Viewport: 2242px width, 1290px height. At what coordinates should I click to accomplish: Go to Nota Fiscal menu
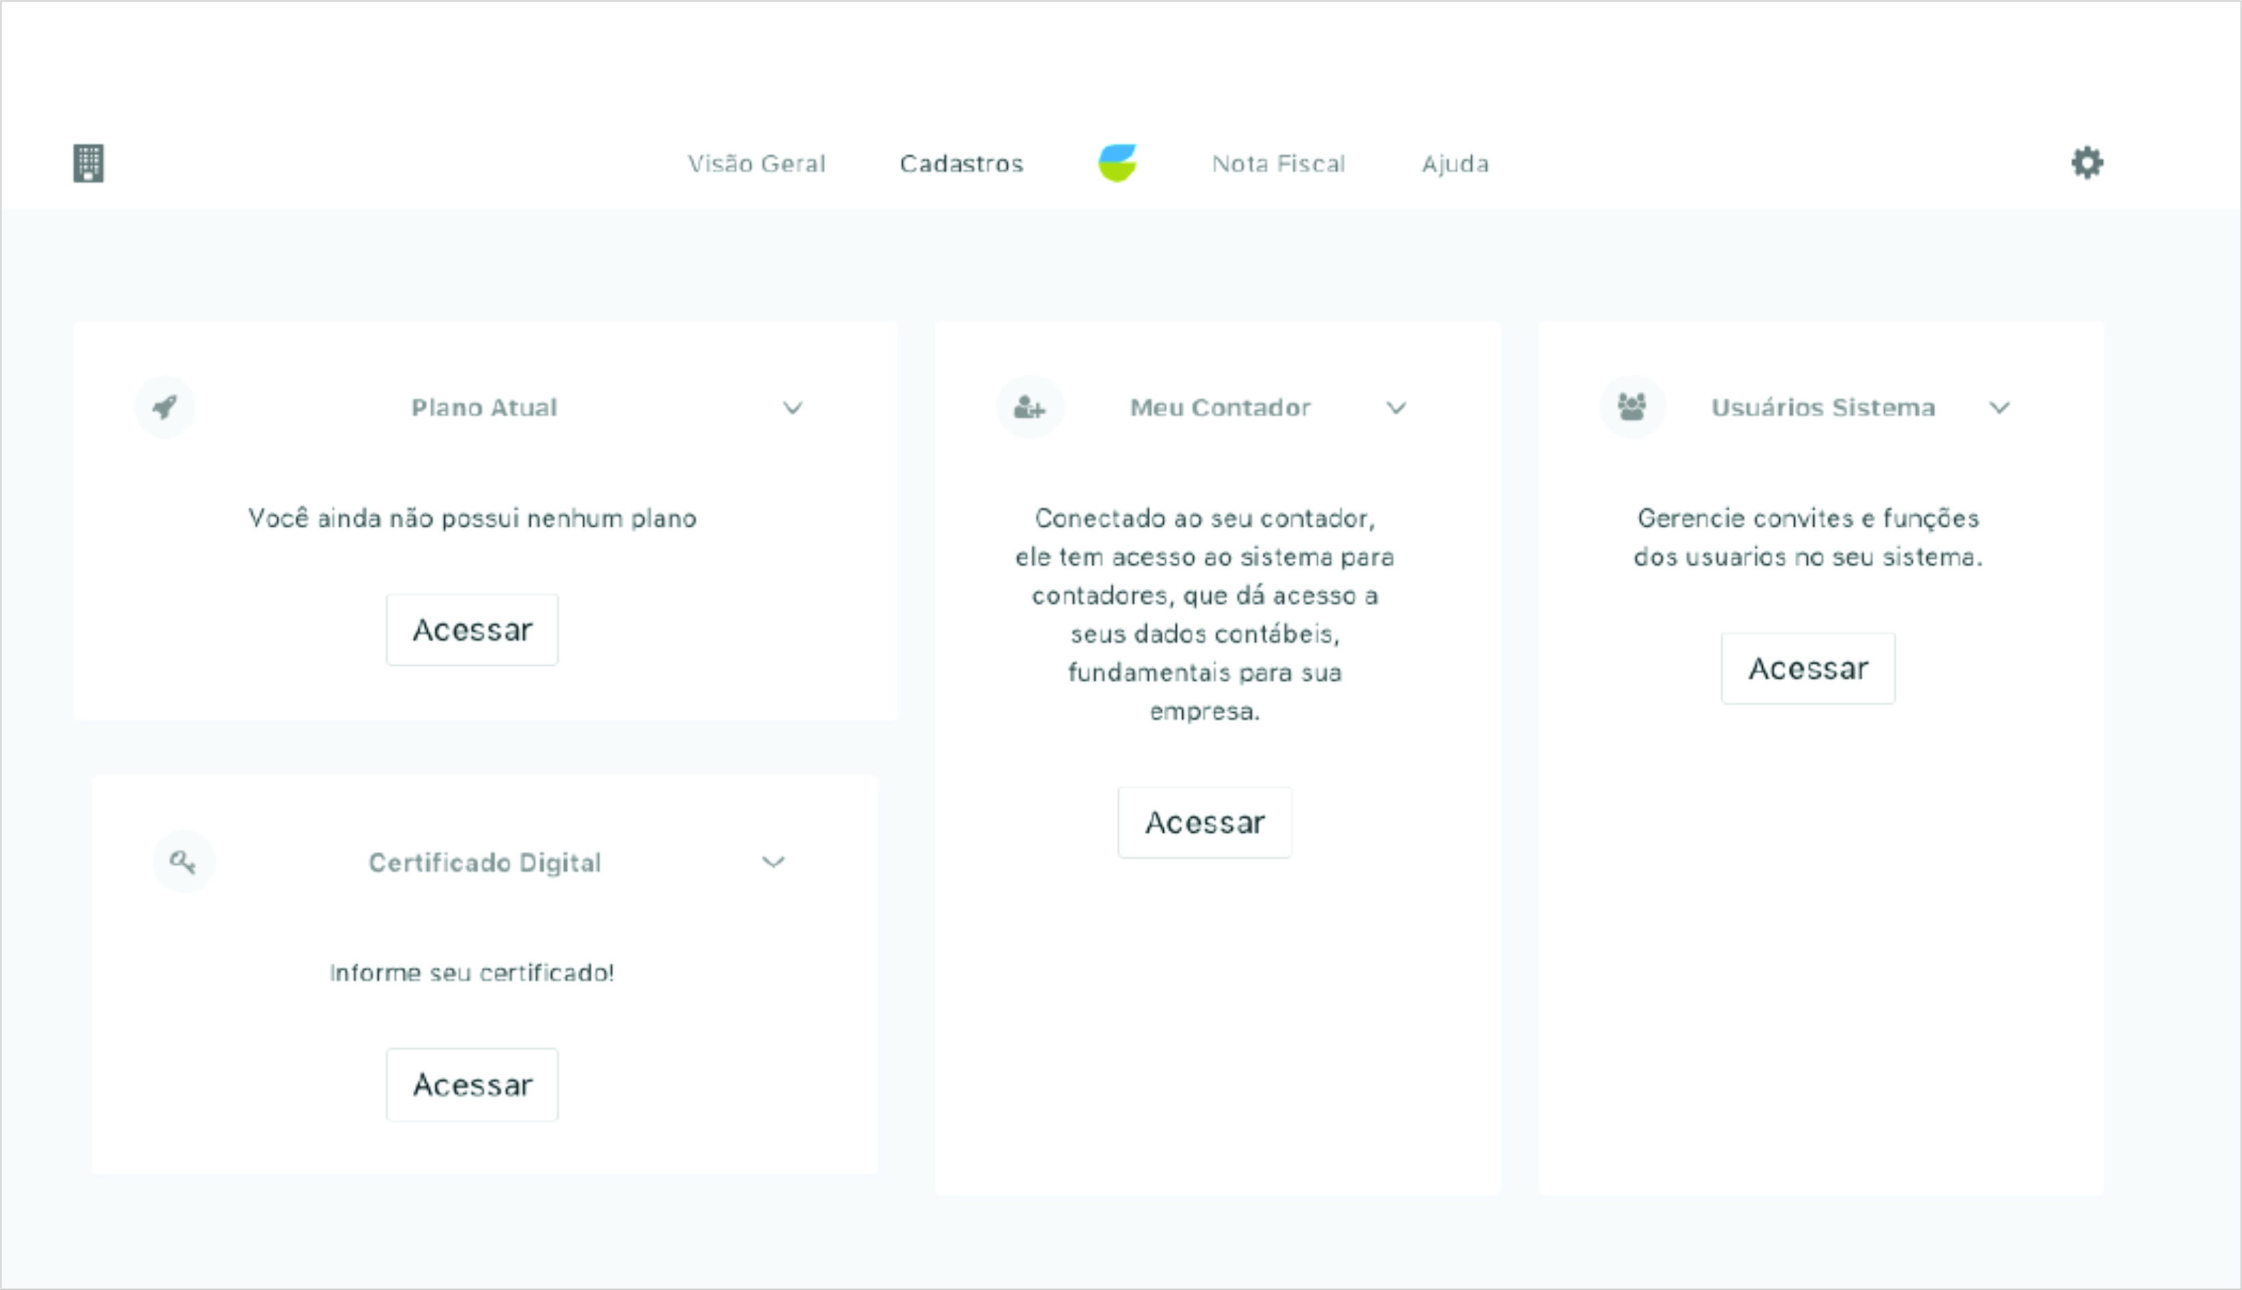[1278, 164]
